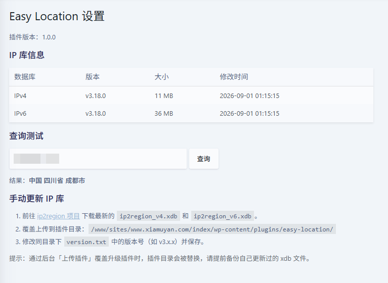
Task: Select the ip2region_v6.xdb code text
Action: tap(223, 216)
